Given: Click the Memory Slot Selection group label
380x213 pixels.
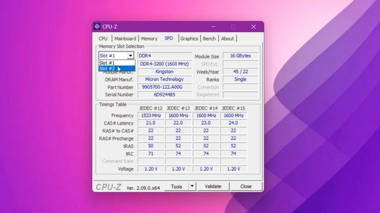Looking at the screenshot, I should (121, 46).
